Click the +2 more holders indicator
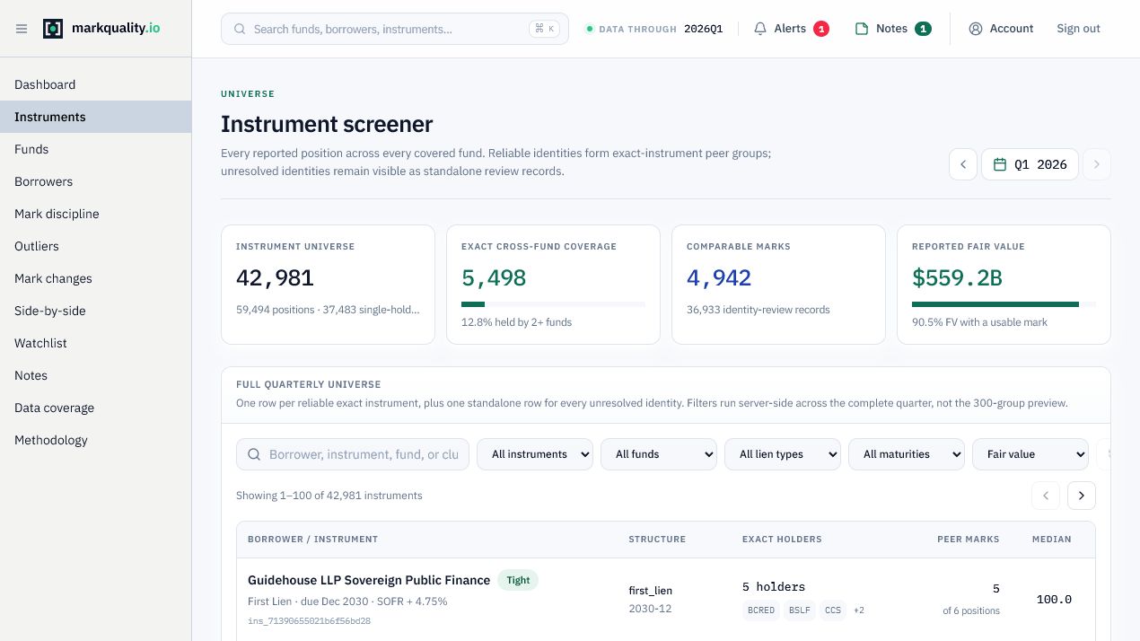Image resolution: width=1140 pixels, height=641 pixels. [859, 610]
